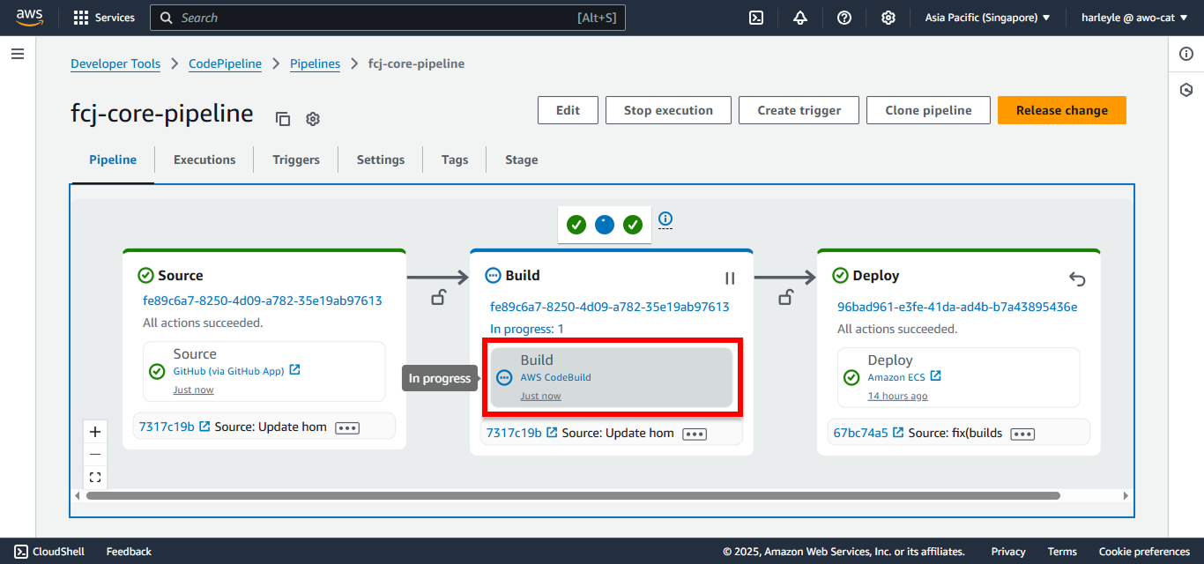Open ellipsis menu for Source stage commit
The image size is (1204, 564).
tap(347, 427)
